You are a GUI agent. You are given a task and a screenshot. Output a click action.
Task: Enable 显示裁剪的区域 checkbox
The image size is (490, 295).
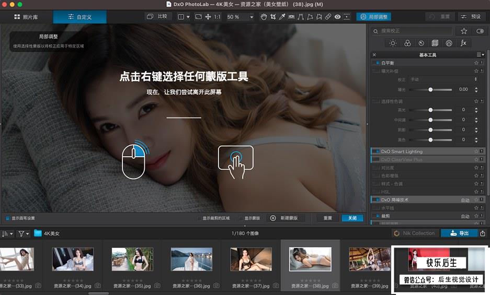(x=199, y=218)
